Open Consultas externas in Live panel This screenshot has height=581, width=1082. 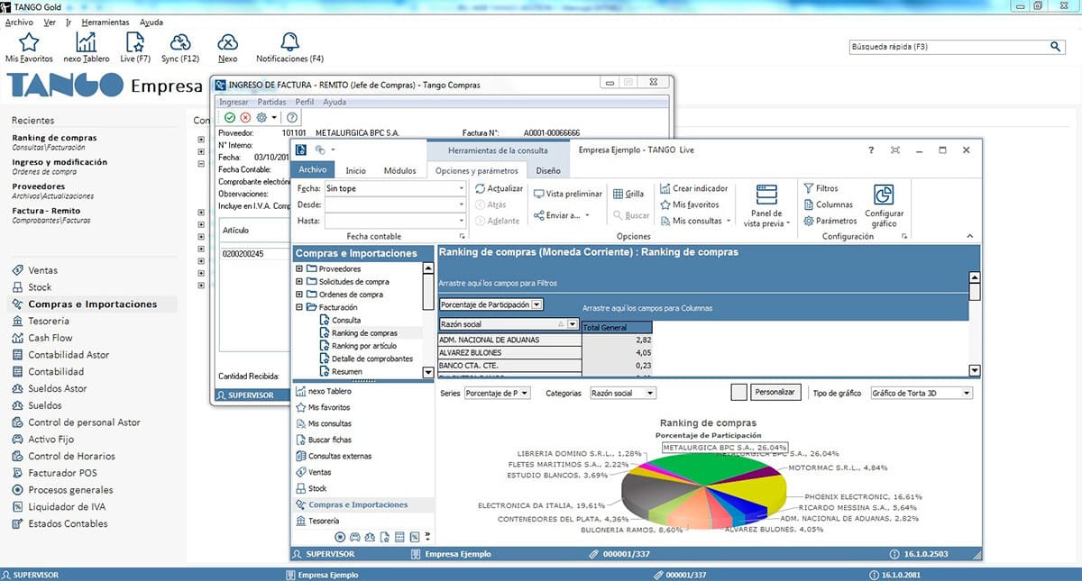(x=339, y=456)
